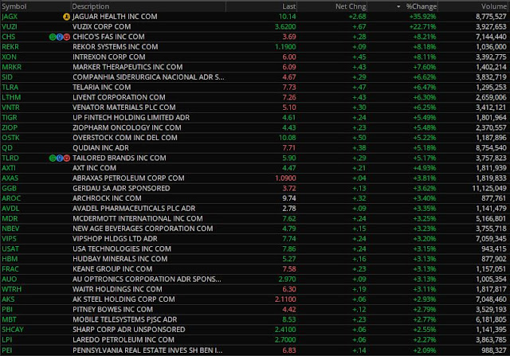Select the JAGX symbol
This screenshot has width=510, height=356.
click(x=10, y=17)
